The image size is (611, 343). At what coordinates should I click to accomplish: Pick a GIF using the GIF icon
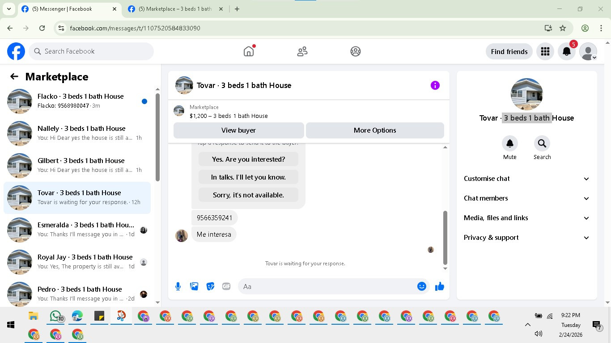click(226, 286)
